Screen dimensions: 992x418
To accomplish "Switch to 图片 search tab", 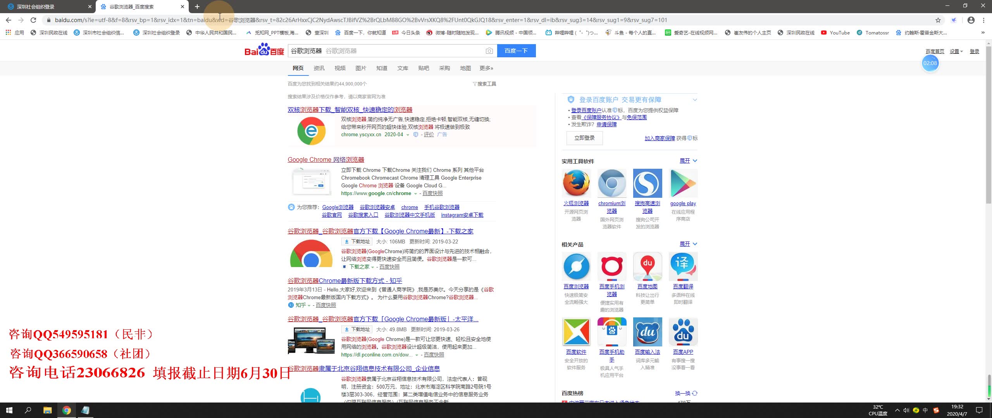I will pos(361,68).
